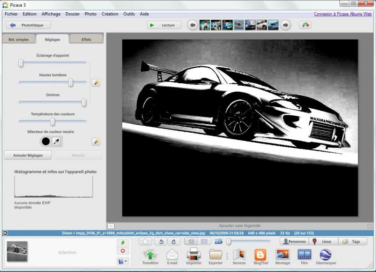The image size is (376, 272).
Task: Rotate photo counter-clockwise
Action: click(161, 241)
